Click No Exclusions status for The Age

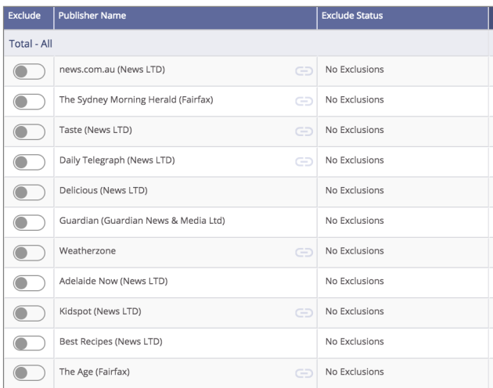pyautogui.click(x=354, y=372)
